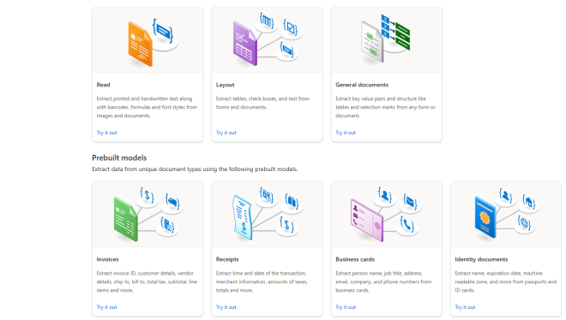Click the blue Receipts paper icon
Image resolution: width=566 pixels, height=320 pixels.
242,218
